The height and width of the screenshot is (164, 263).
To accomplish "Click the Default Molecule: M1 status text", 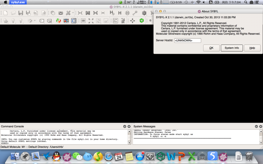I will (13, 147).
